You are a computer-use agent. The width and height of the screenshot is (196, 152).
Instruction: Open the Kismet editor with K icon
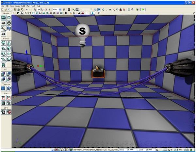(x=73, y=9)
